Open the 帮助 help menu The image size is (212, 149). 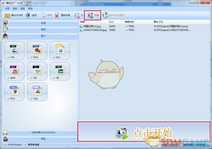[x=30, y=8]
